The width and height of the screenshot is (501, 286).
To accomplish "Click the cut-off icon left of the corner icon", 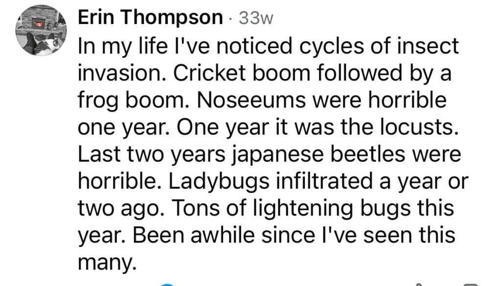I will pyautogui.click(x=419, y=284).
